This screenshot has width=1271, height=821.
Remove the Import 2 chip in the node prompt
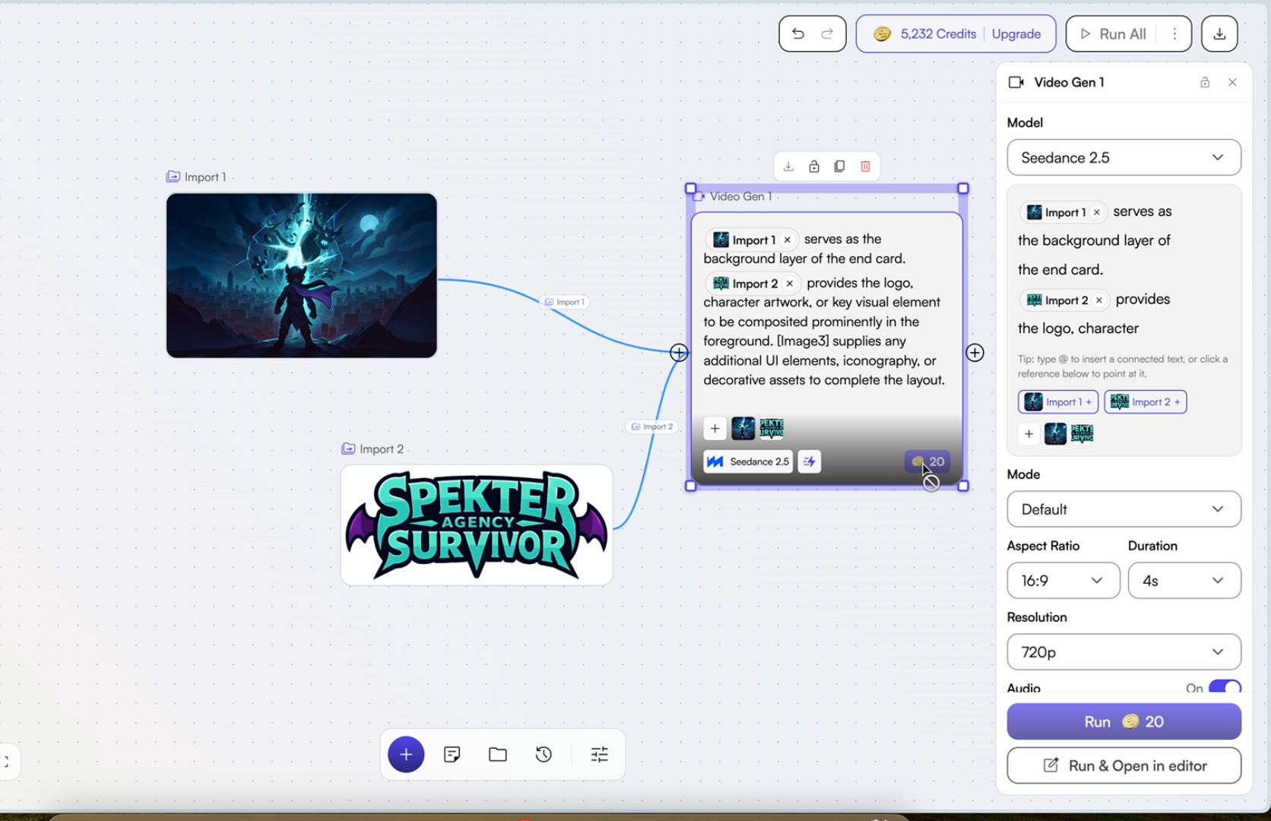(790, 284)
